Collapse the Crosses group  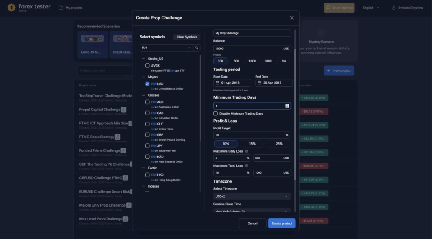[143, 95]
